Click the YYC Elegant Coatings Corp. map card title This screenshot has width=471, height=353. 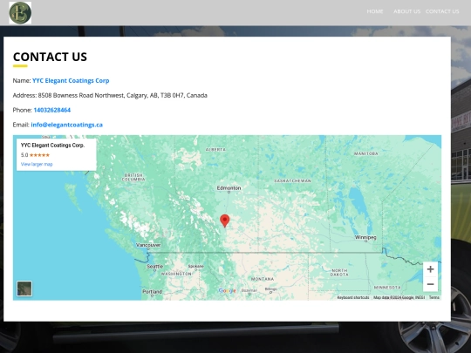(x=52, y=146)
